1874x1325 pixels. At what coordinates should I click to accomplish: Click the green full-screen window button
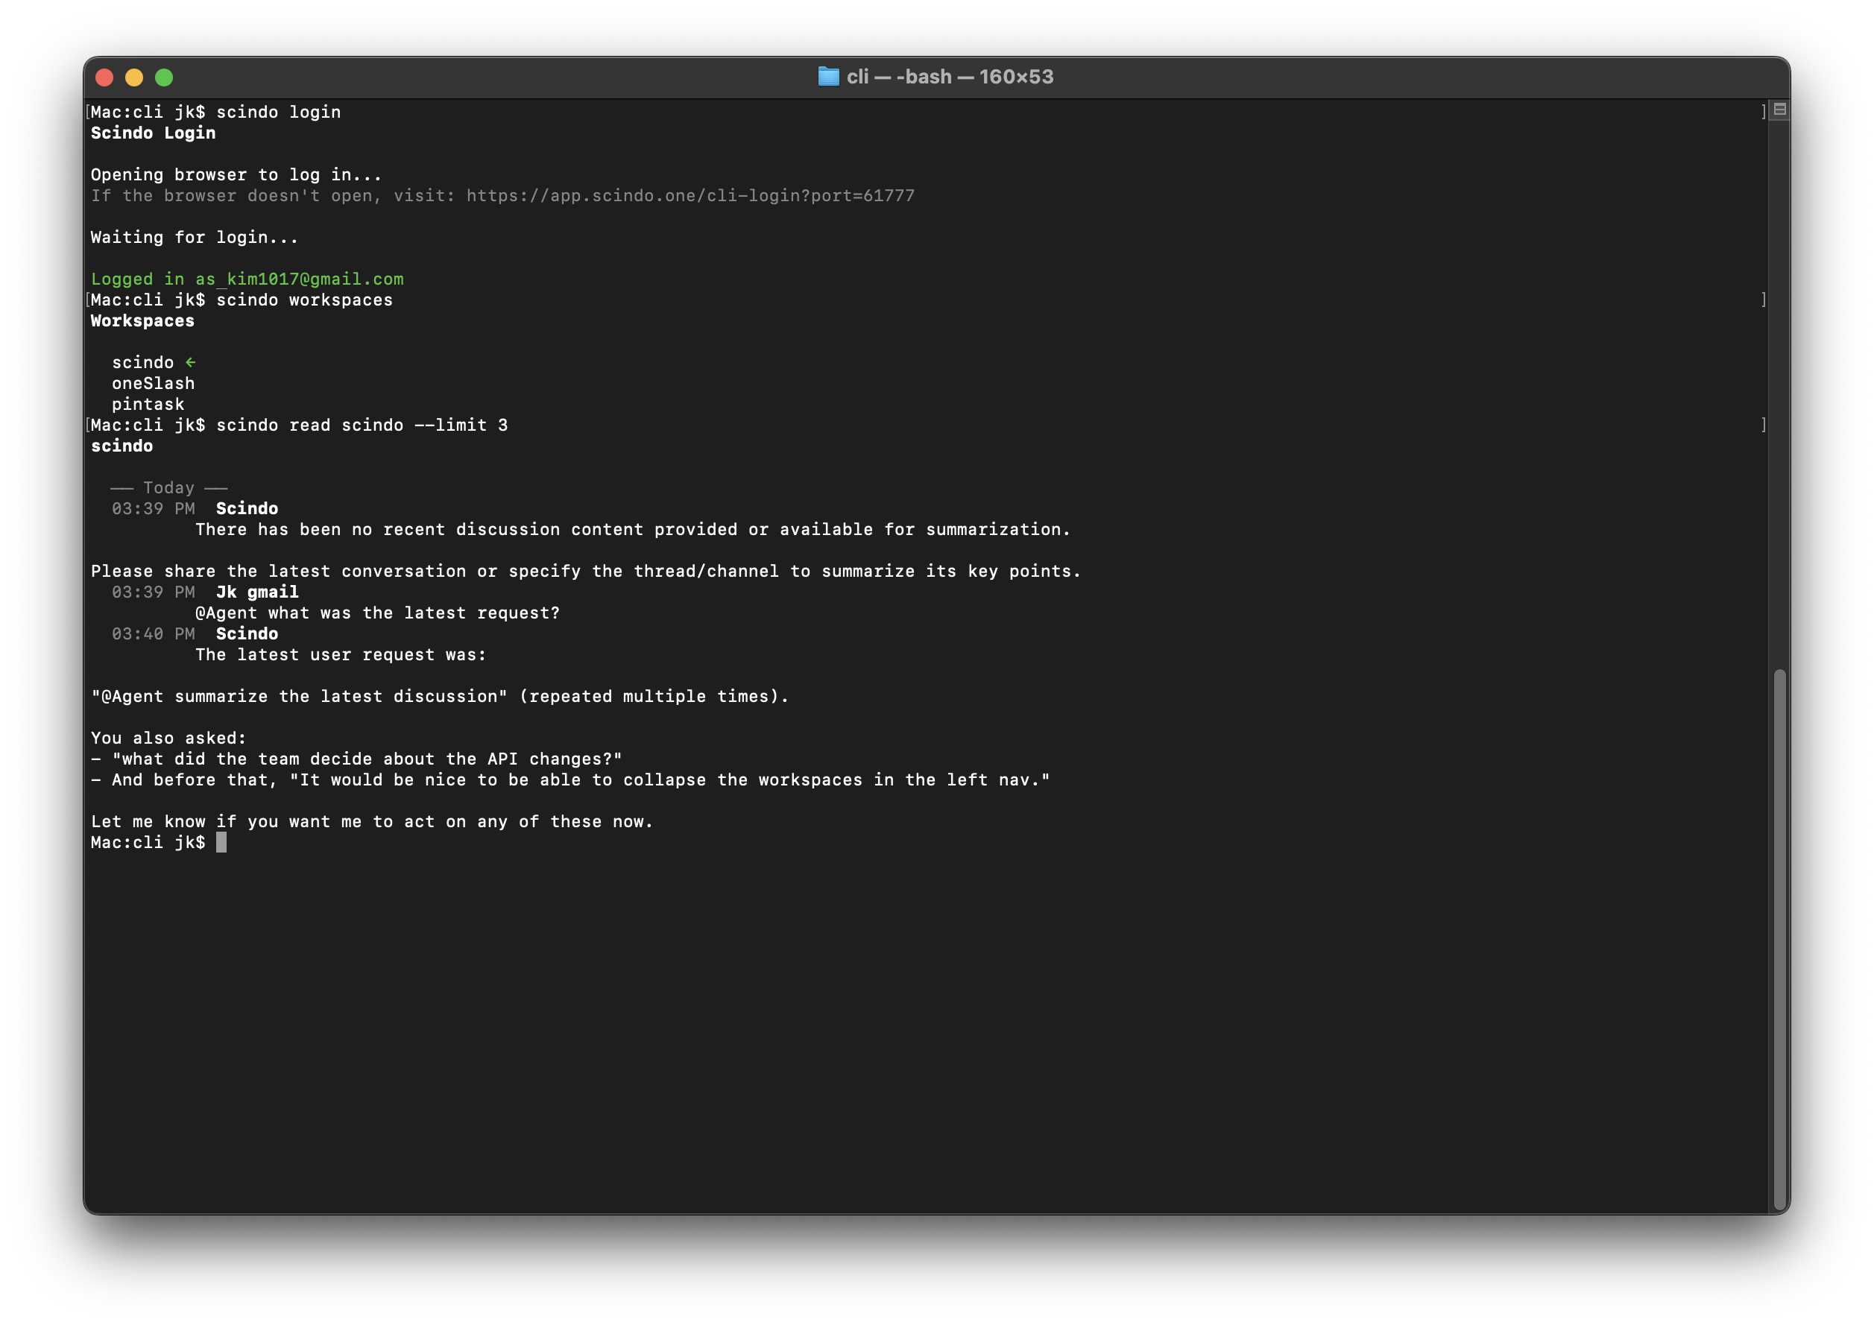(x=164, y=78)
